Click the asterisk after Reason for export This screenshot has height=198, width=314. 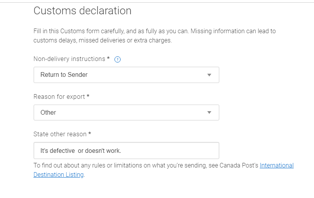point(88,96)
